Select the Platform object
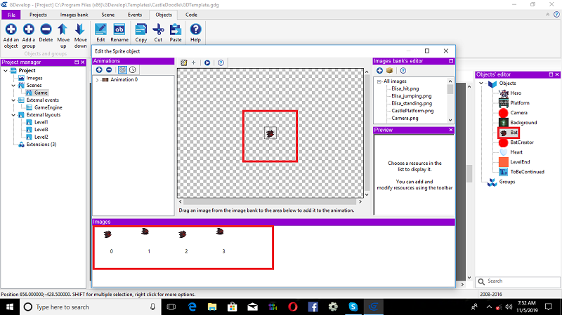This screenshot has width=562, height=315. pyautogui.click(x=520, y=102)
